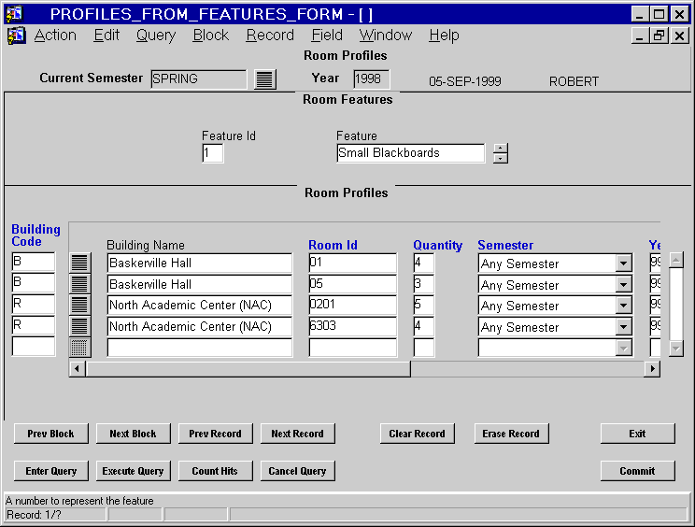
Task: Expand Semester dropdown for room 6303
Action: pyautogui.click(x=624, y=327)
